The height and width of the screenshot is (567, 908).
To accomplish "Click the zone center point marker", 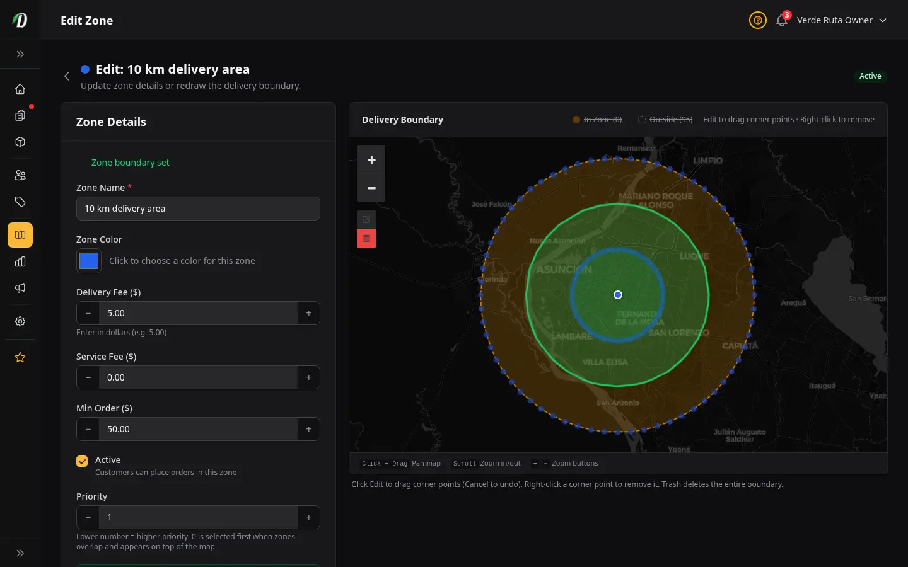I will (618, 295).
